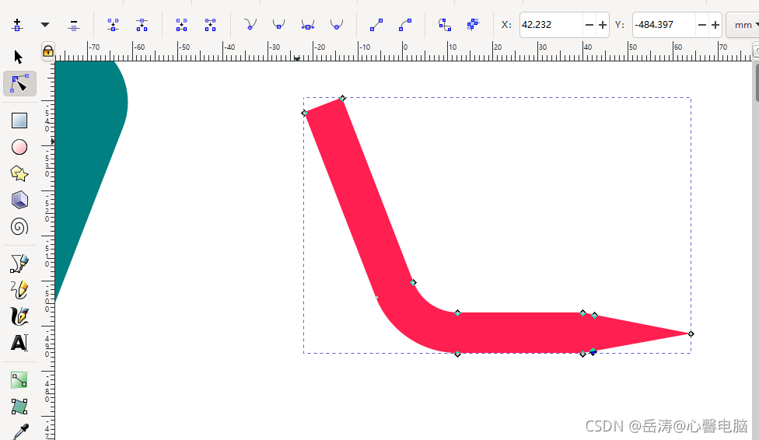Image resolution: width=759 pixels, height=440 pixels.
Task: Make selected segments straight lines
Action: pos(376,25)
